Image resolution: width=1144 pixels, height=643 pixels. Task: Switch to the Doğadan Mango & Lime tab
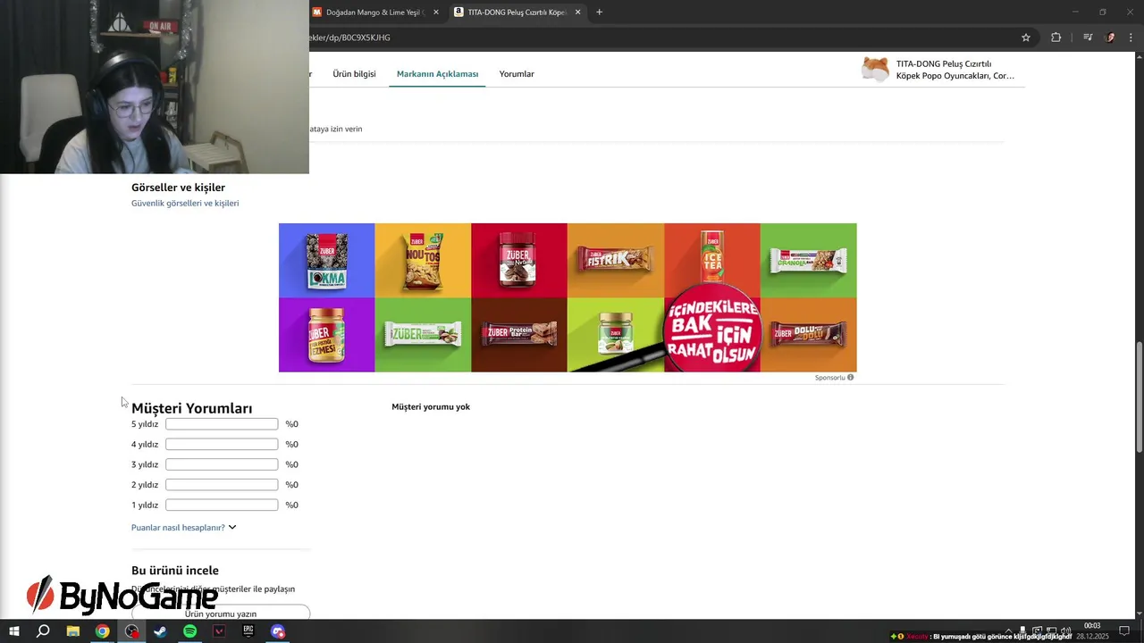[376, 13]
